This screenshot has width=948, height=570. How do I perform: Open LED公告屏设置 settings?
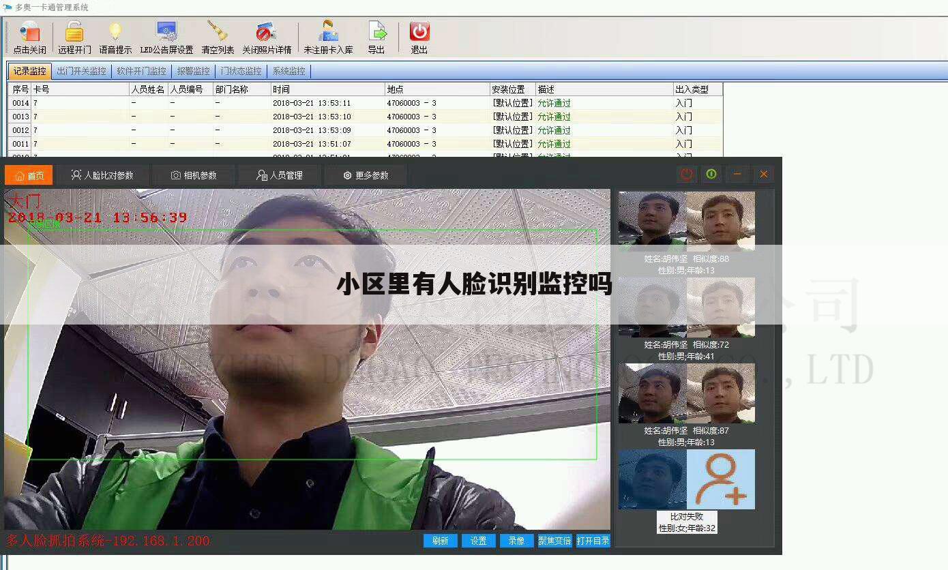[x=167, y=37]
